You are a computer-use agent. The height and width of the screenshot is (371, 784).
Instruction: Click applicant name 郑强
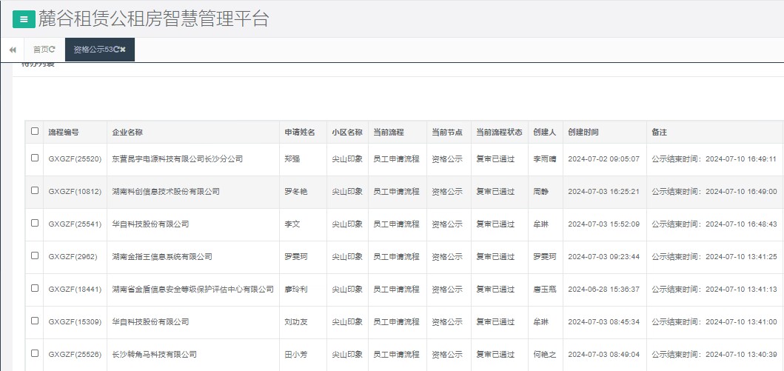[292, 159]
